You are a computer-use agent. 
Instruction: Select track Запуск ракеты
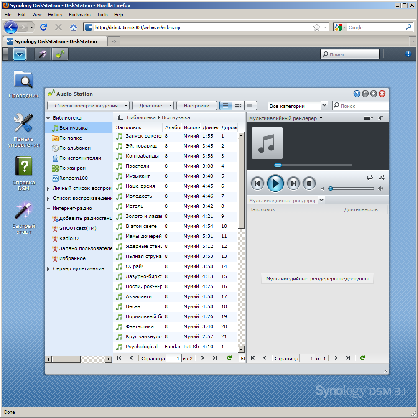click(176, 136)
